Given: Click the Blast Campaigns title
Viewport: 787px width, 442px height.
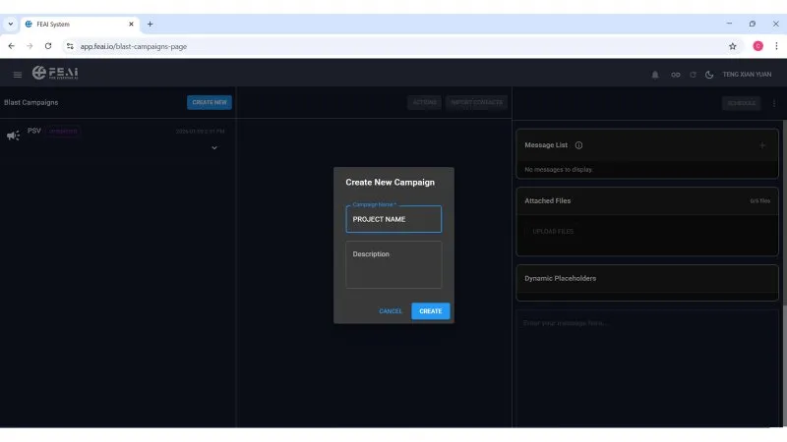Looking at the screenshot, I should [x=31, y=102].
